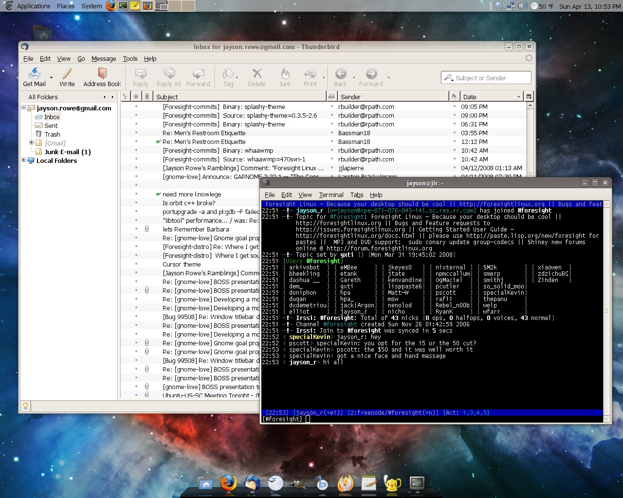The image size is (623, 498).
Task: Collapse the jayson.rowe@gmail.com account tree
Action: click(x=23, y=107)
